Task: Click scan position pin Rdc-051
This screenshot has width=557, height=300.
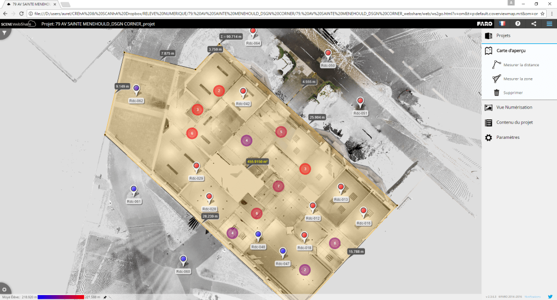Action: (360, 101)
